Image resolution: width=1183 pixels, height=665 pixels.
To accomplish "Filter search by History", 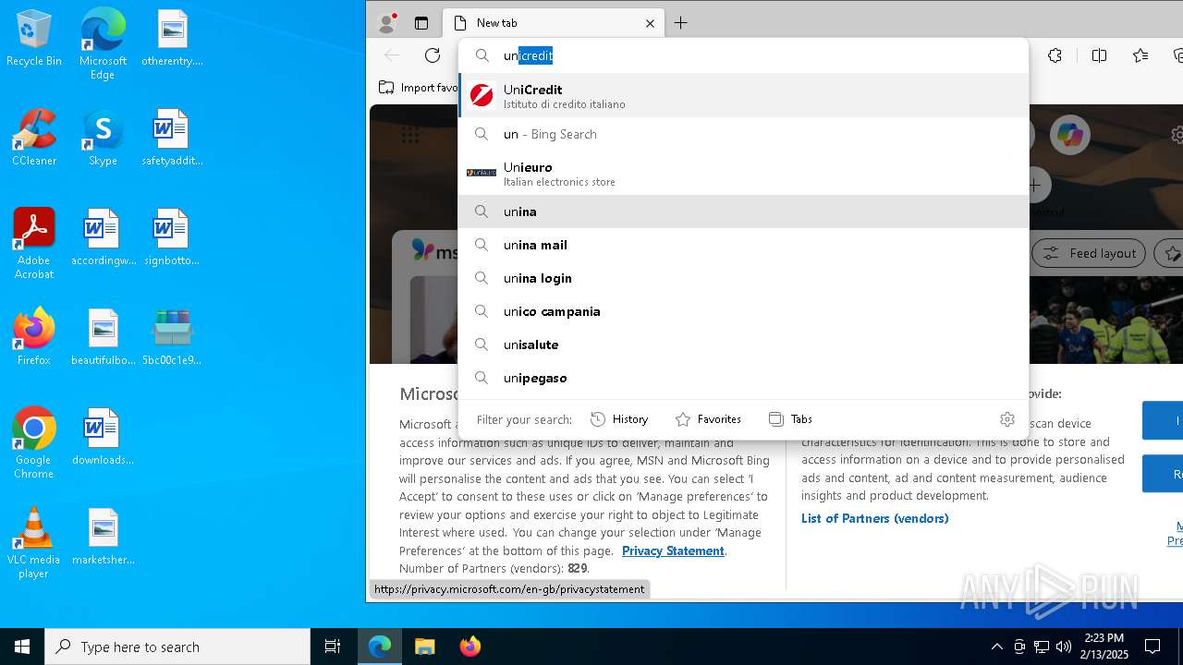I will [619, 419].
